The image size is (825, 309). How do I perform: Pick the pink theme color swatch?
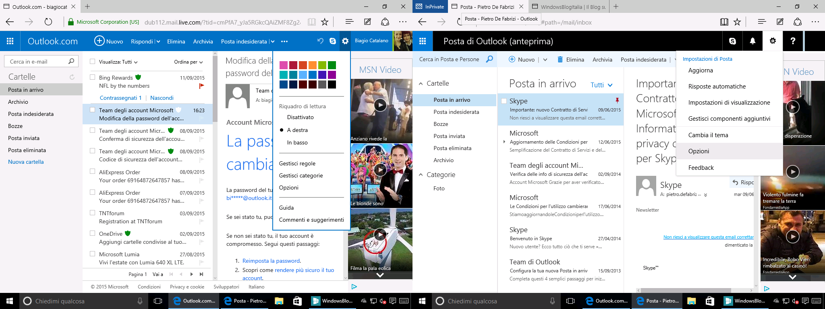coord(284,65)
